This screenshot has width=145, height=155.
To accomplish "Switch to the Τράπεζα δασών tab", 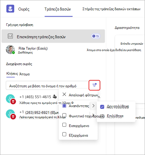I will (x=58, y=9).
